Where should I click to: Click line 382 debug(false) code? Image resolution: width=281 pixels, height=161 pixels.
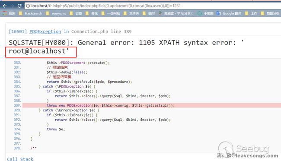(67, 72)
